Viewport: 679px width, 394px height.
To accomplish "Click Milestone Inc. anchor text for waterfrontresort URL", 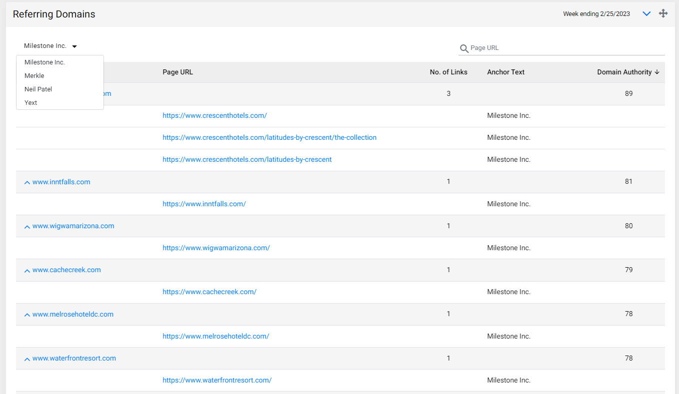I will click(508, 380).
